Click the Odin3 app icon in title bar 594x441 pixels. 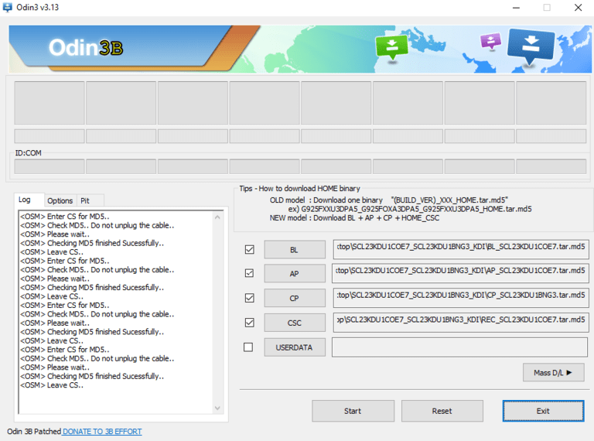pos(7,7)
